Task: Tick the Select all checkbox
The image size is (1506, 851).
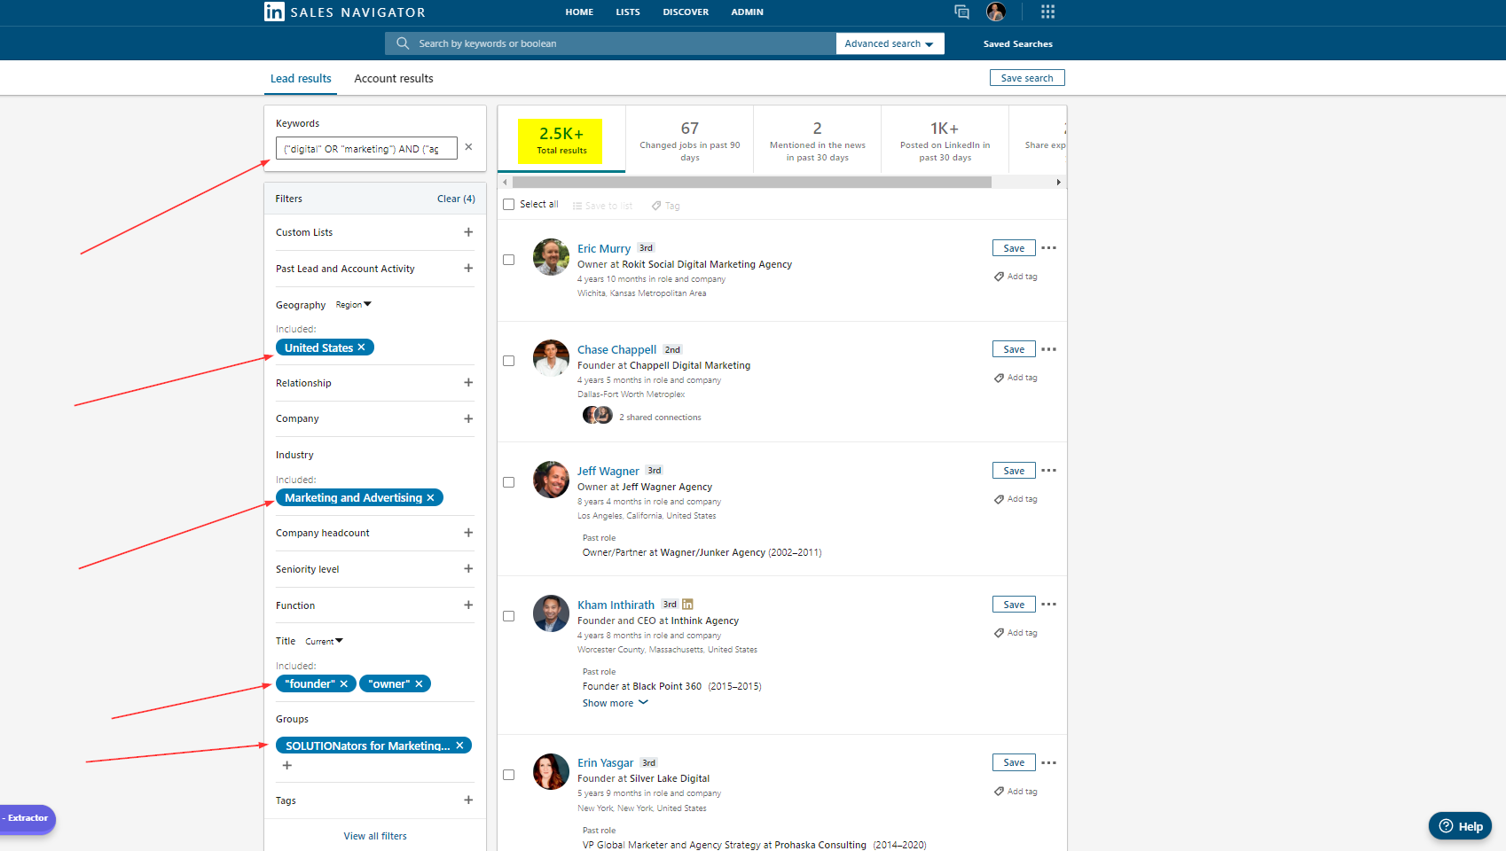Action: tap(509, 205)
